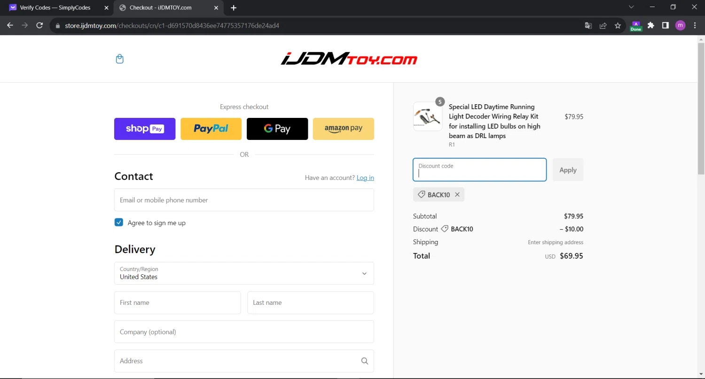Open a new browser tab
This screenshot has height=379, width=705.
(234, 8)
